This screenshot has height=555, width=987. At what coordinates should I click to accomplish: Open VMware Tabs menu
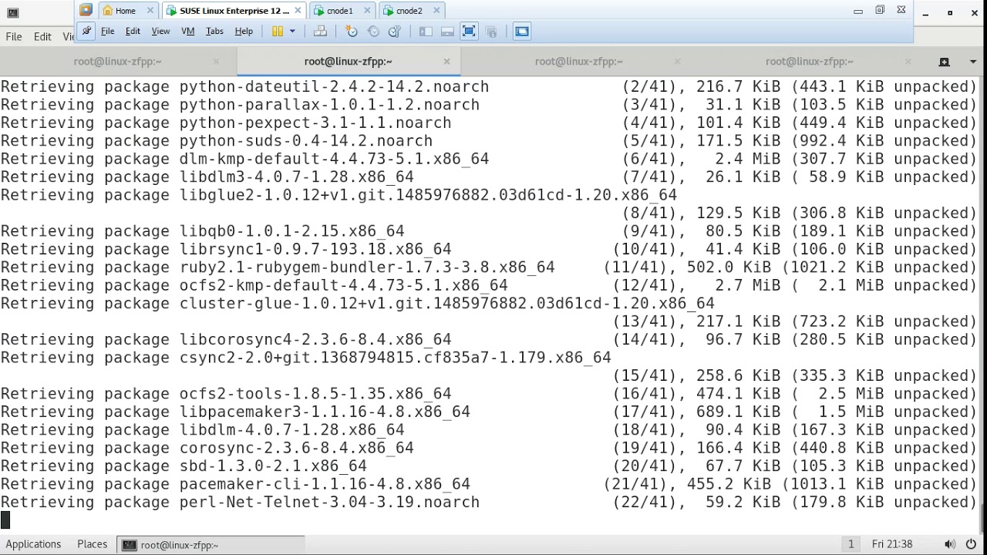tap(214, 31)
